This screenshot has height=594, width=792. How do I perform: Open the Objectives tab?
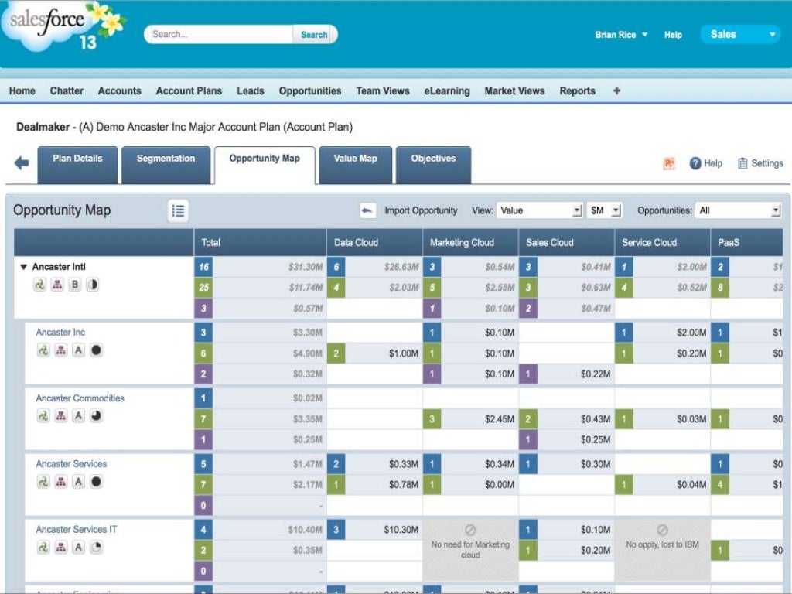coord(433,165)
